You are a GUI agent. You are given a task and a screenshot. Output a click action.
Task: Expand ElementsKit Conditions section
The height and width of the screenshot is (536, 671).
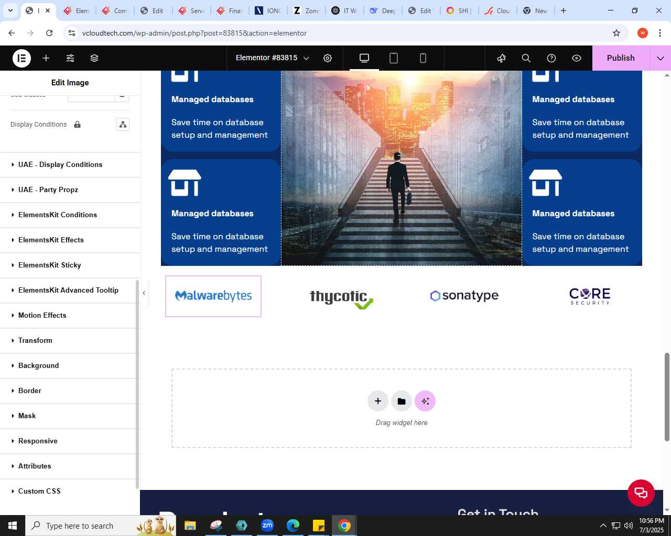tap(70, 215)
